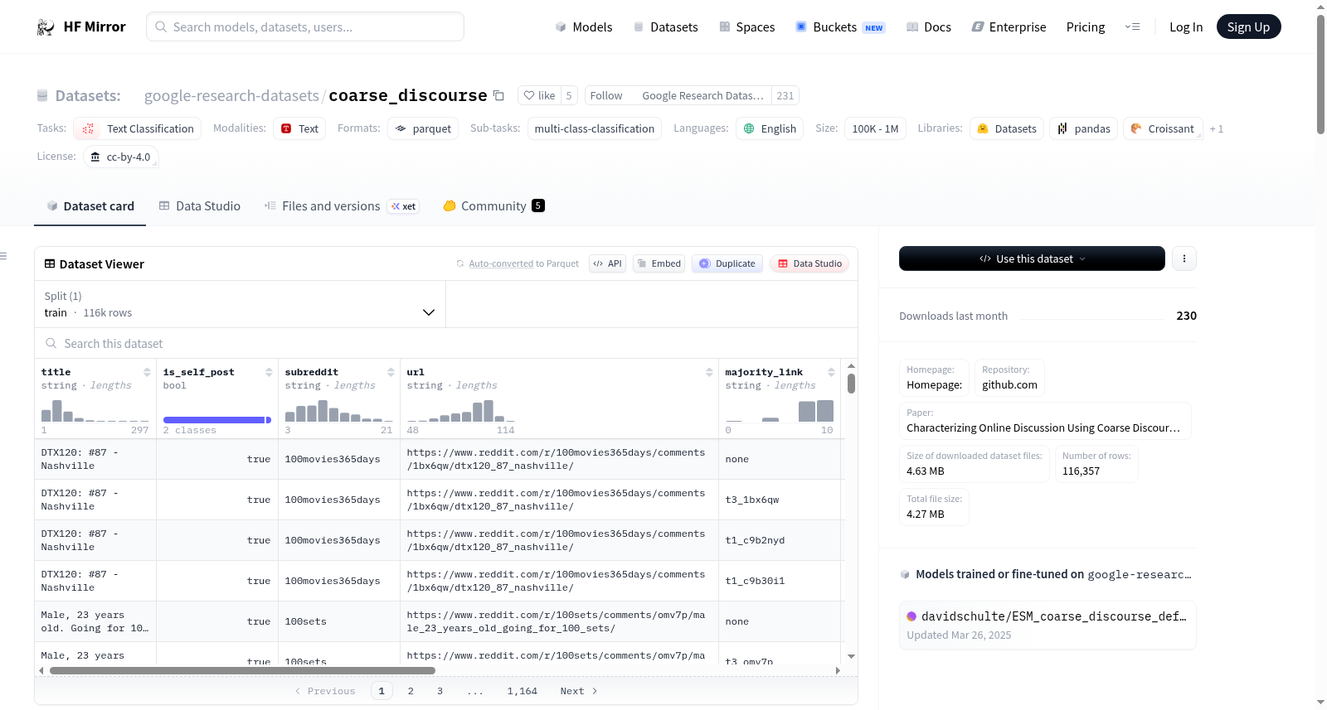Go to page 3 of results

click(x=440, y=691)
